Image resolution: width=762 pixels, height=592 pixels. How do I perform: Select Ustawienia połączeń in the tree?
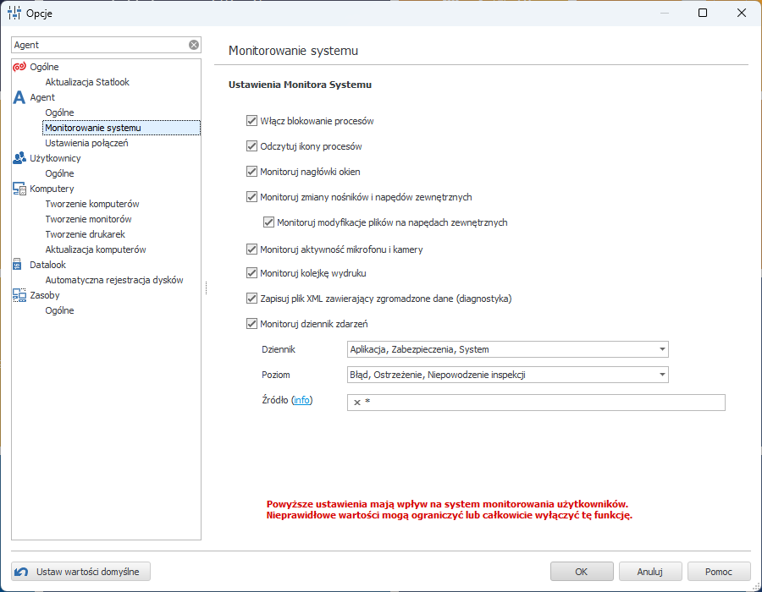86,143
